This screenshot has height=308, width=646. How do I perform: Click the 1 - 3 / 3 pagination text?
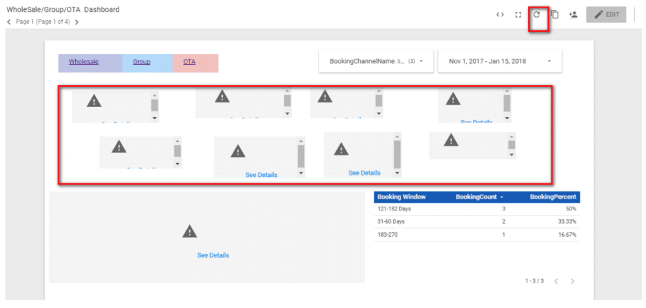point(535,282)
